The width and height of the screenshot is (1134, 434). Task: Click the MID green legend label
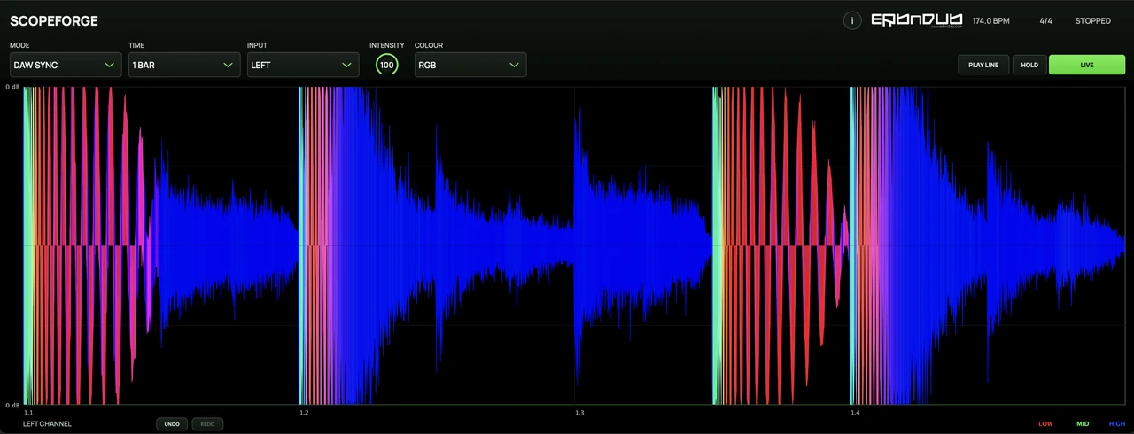(1083, 424)
